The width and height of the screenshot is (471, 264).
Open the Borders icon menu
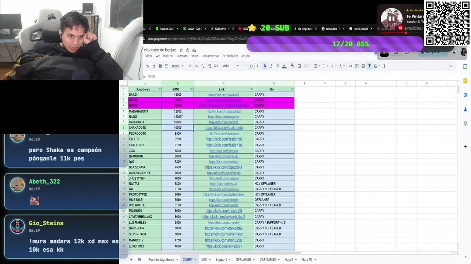[x=299, y=66]
